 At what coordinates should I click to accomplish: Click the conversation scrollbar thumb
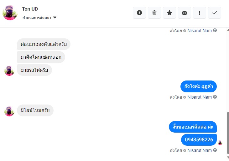228,133
